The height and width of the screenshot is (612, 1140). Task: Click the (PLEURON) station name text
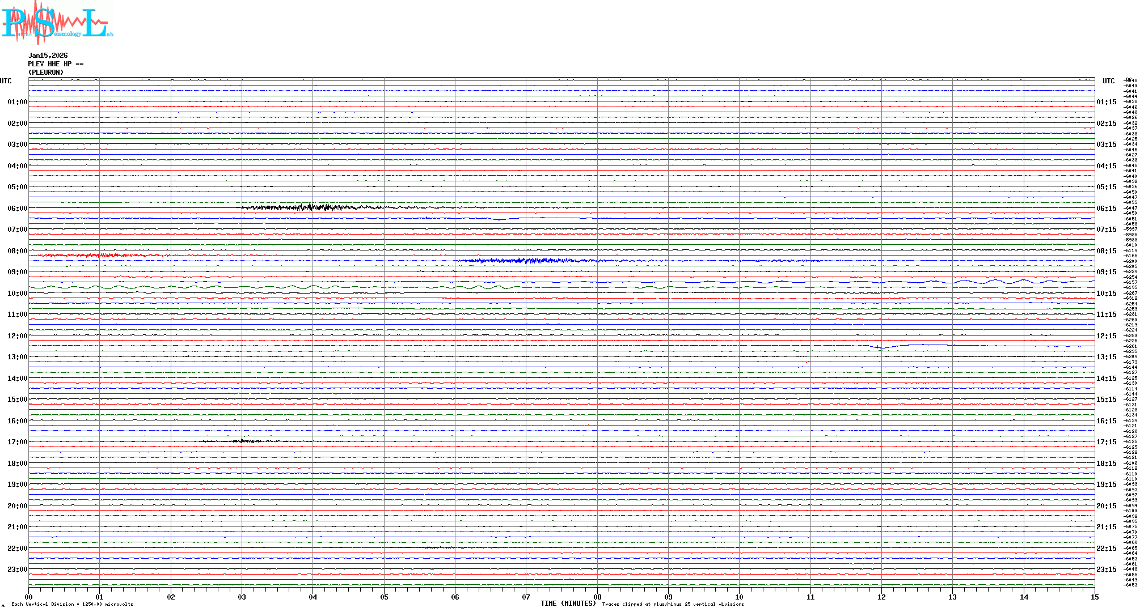[45, 73]
